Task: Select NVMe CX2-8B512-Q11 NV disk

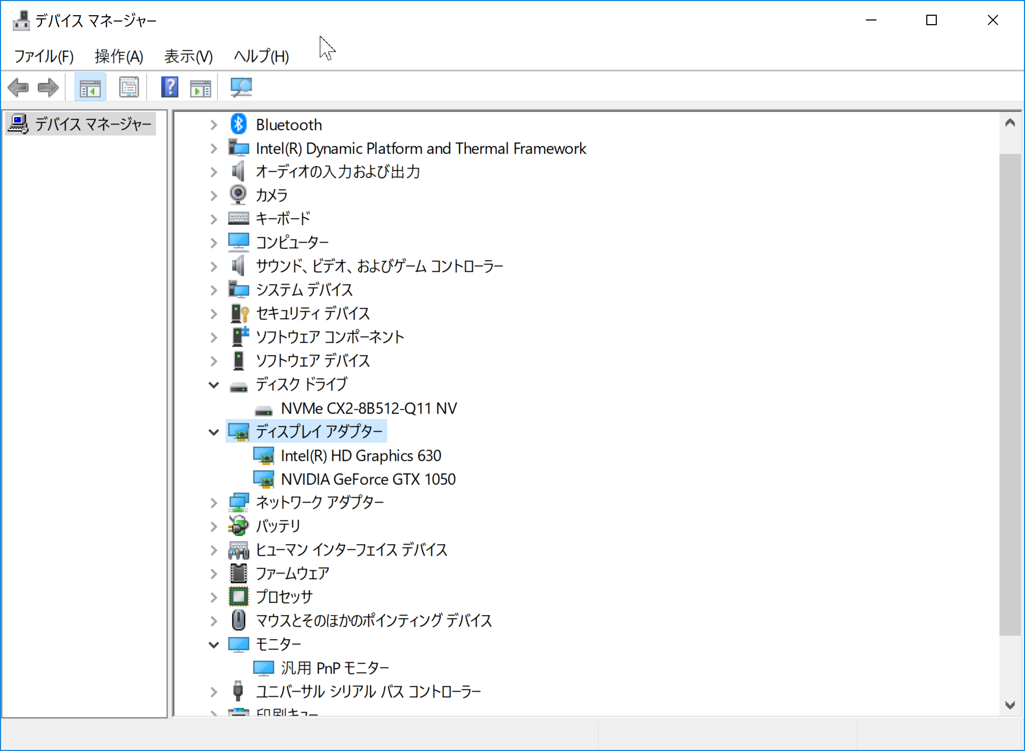Action: [369, 408]
